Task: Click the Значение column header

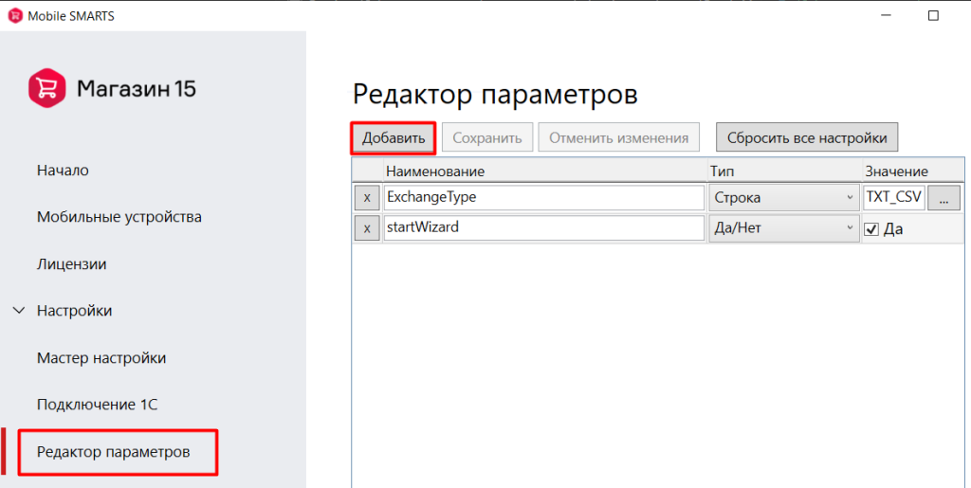Action: tap(913, 171)
